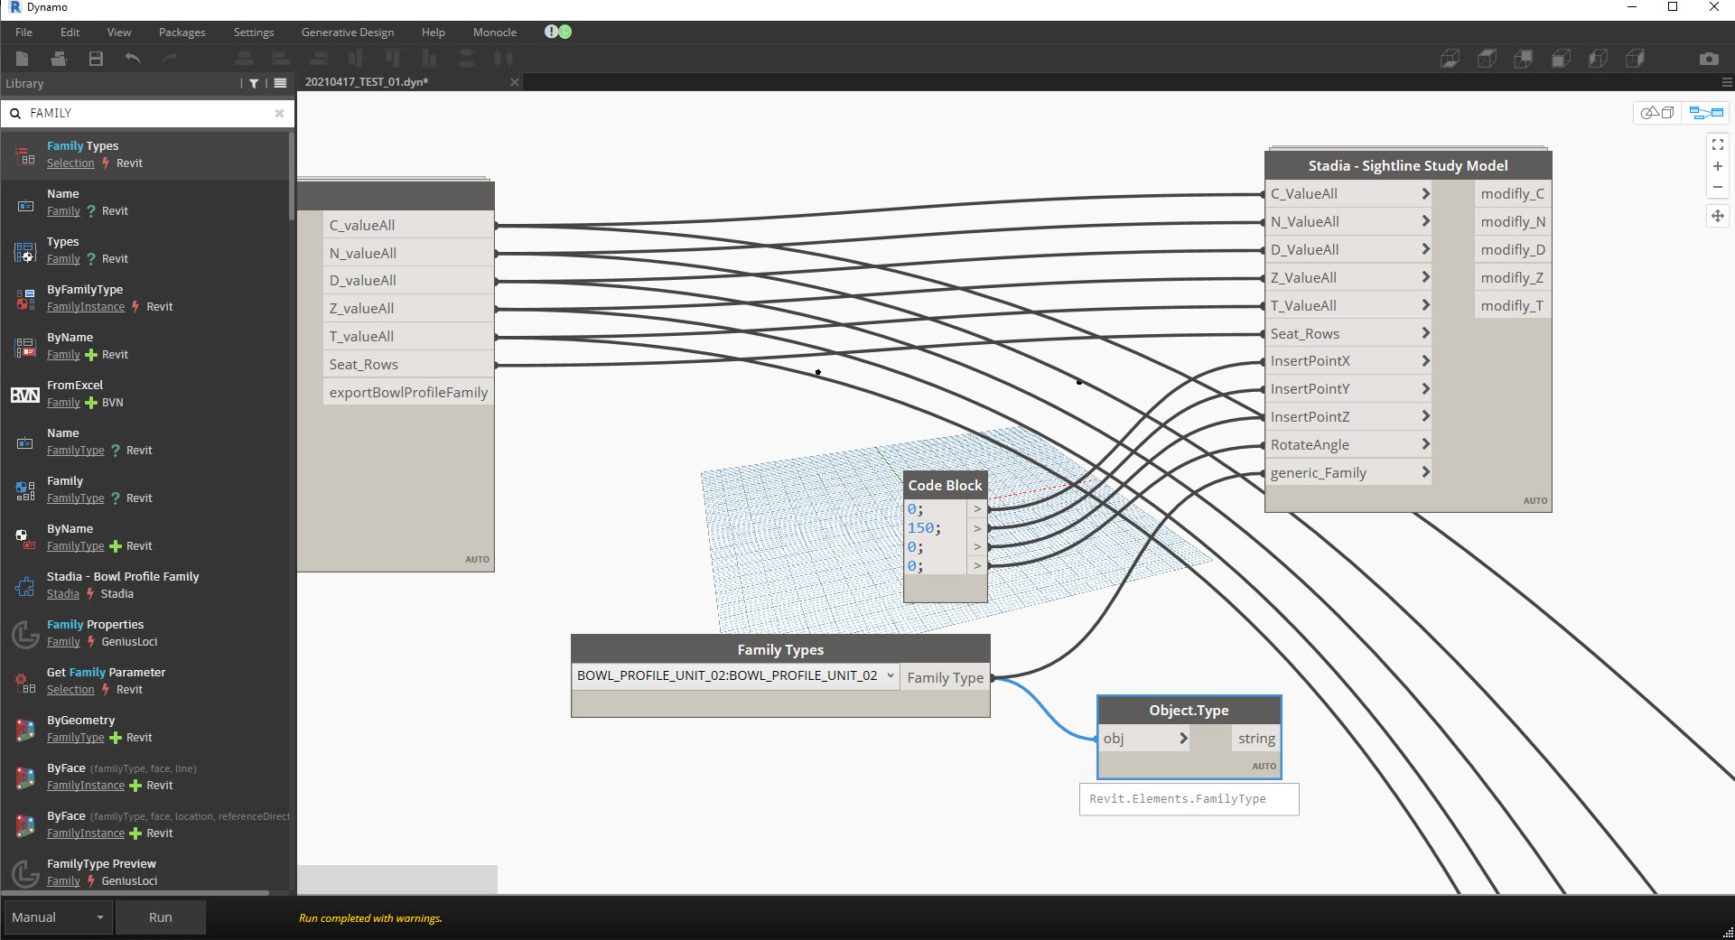
Task: Click the InsertPointX port chevron
Action: (x=1425, y=361)
